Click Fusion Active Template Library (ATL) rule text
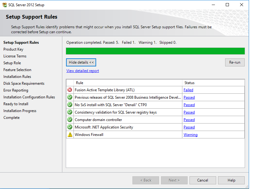Screen dimensions: 254x189 (105, 90)
